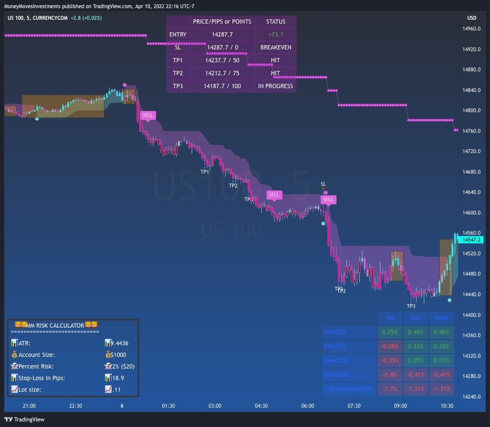Image resolution: width=490 pixels, height=427 pixels.
Task: Click the HIT status in the TP1 row
Action: pyautogui.click(x=276, y=60)
